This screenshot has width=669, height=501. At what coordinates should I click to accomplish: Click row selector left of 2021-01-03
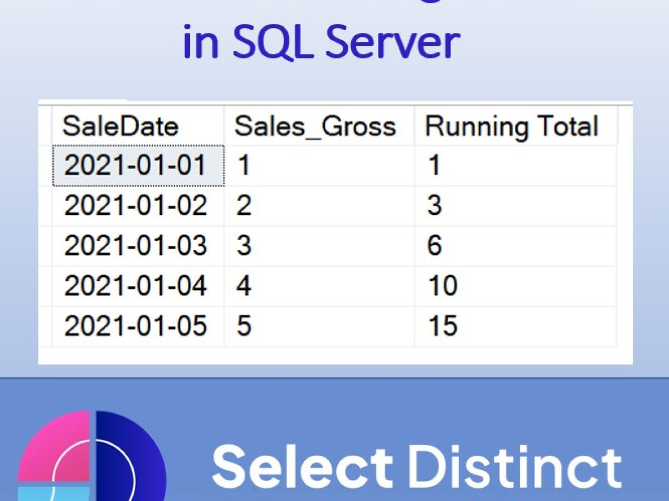click(x=45, y=246)
